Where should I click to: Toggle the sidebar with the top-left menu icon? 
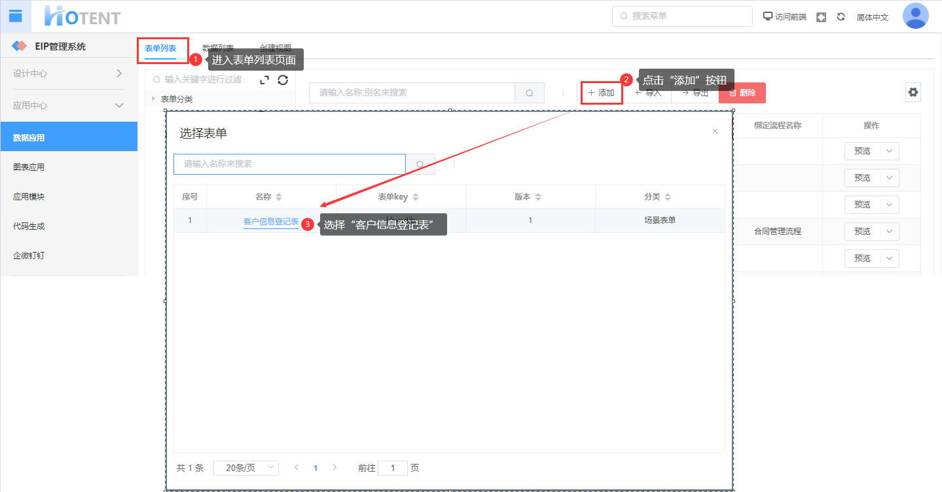(x=15, y=16)
